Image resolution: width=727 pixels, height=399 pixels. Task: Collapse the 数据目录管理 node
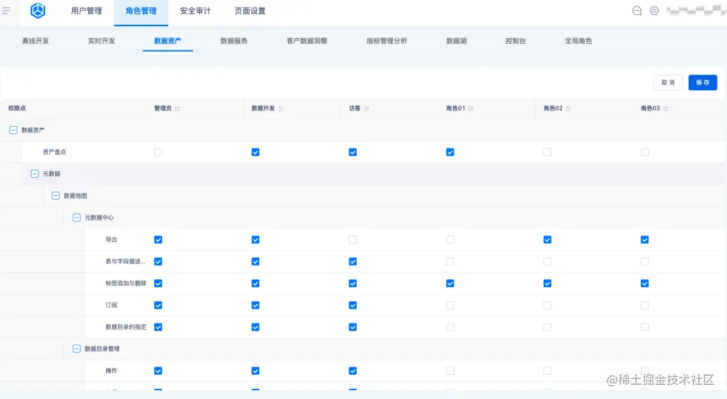(76, 349)
